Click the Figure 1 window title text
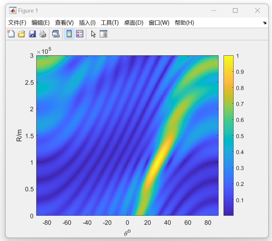 pos(28,11)
